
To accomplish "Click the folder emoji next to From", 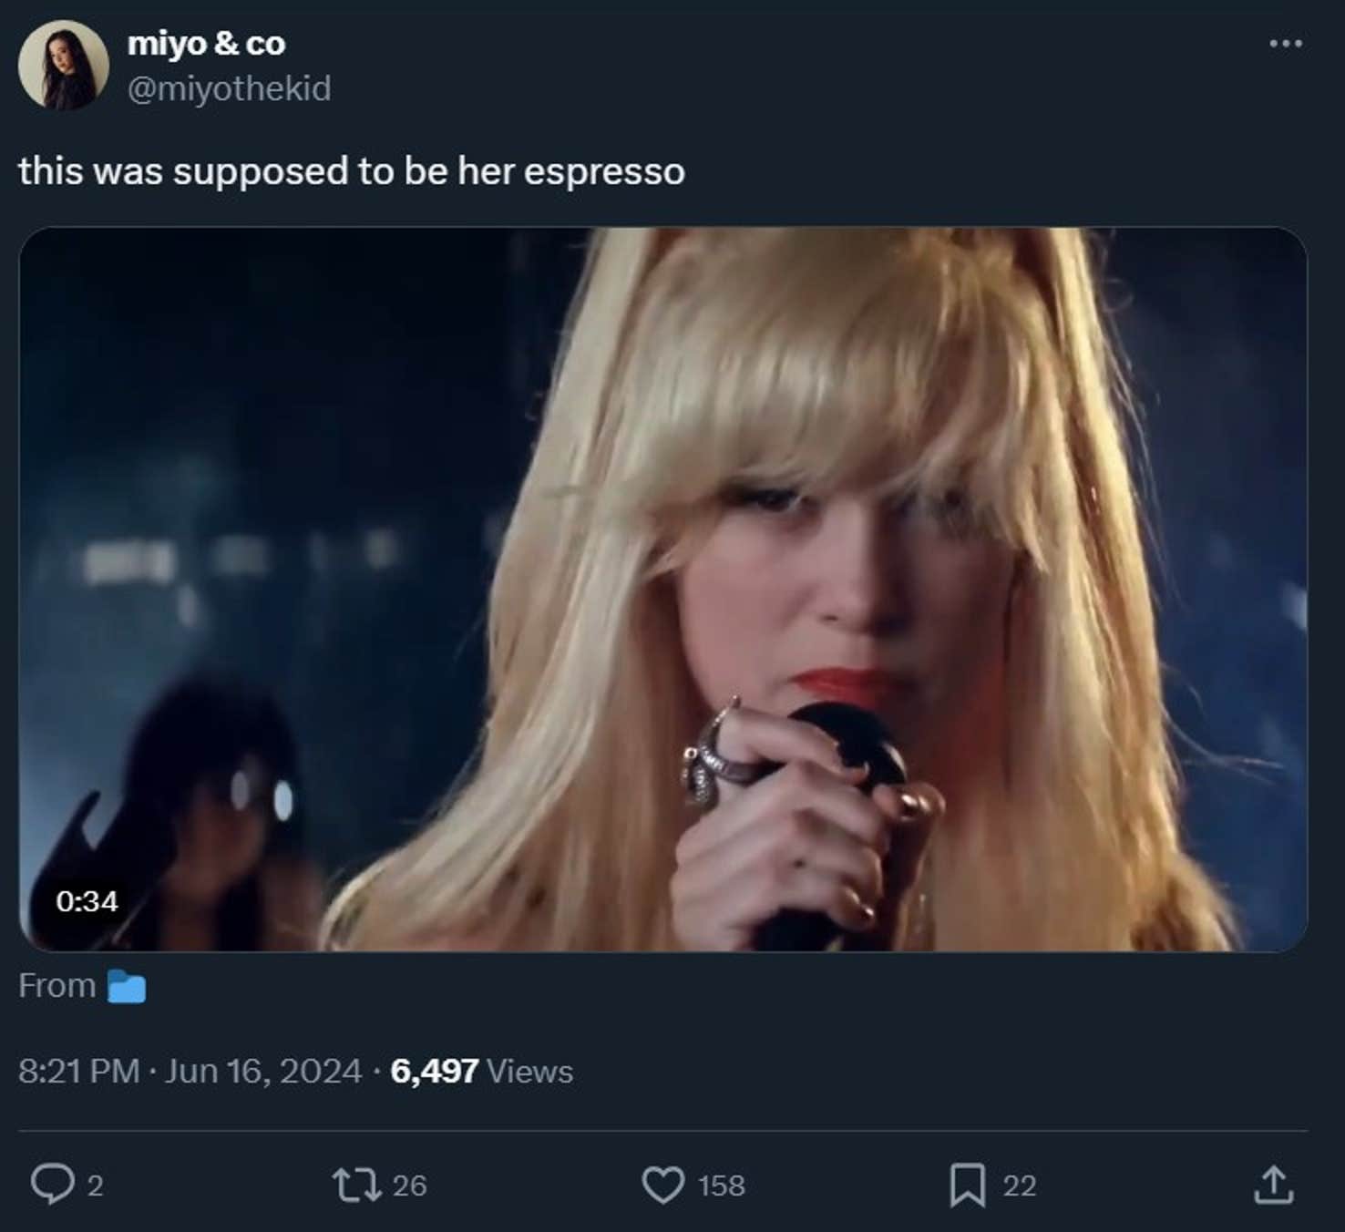I will 128,984.
